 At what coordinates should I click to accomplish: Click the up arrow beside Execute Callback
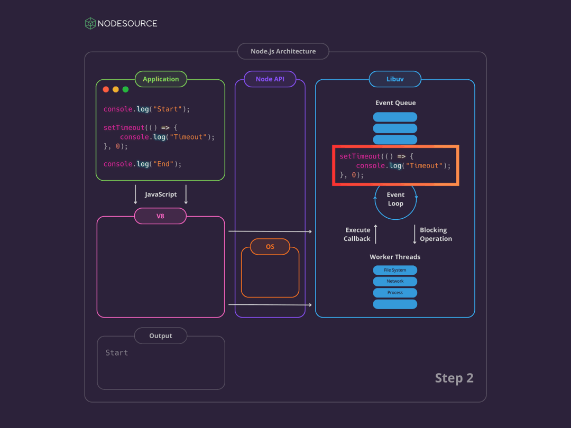click(376, 234)
